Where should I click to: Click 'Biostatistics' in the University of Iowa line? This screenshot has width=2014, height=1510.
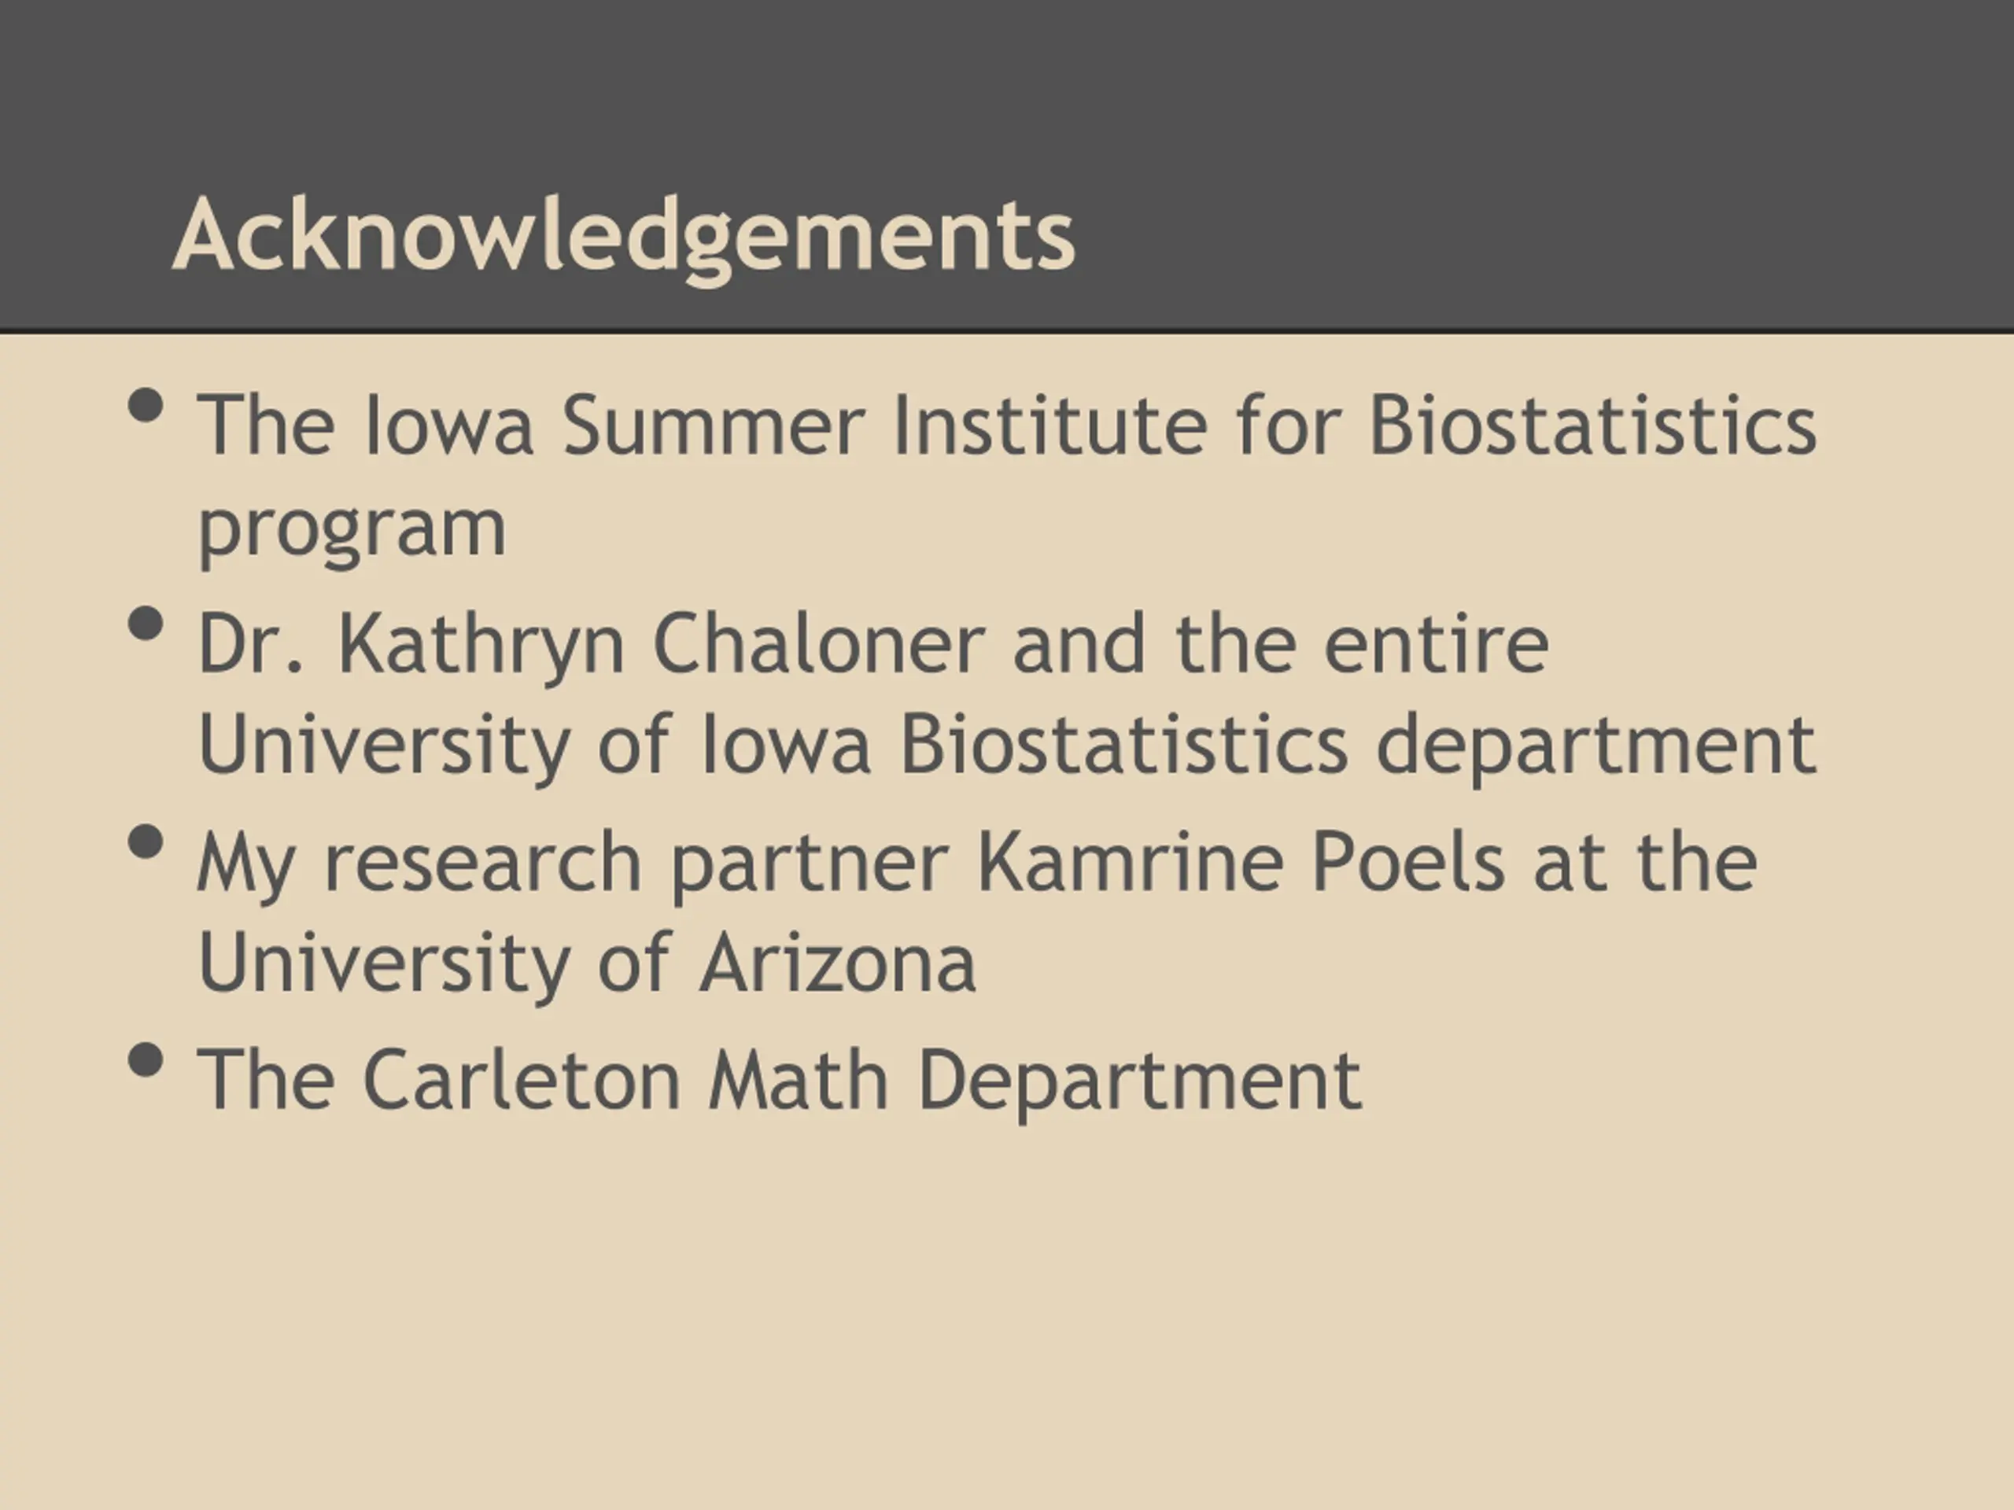pyautogui.click(x=1123, y=744)
